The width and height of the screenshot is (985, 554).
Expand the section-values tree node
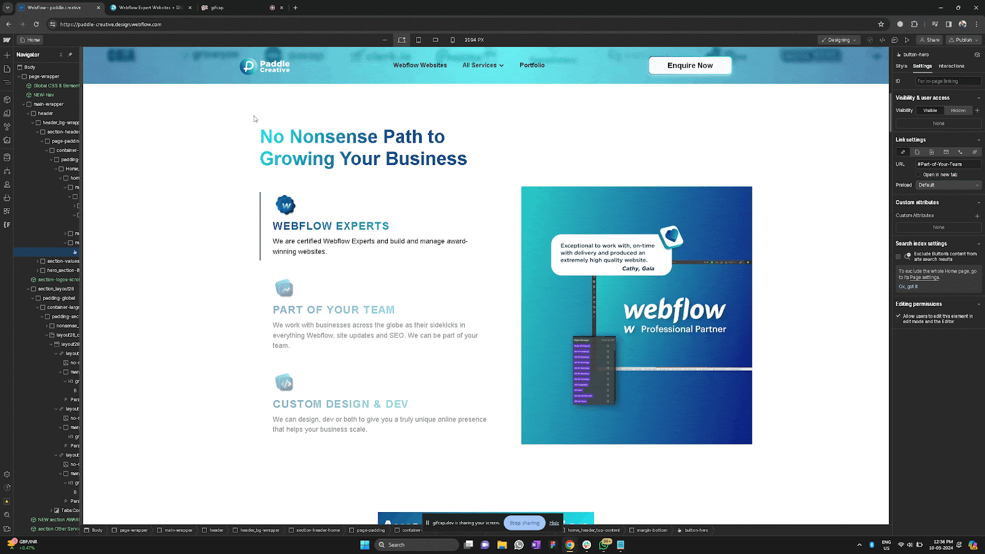click(38, 261)
